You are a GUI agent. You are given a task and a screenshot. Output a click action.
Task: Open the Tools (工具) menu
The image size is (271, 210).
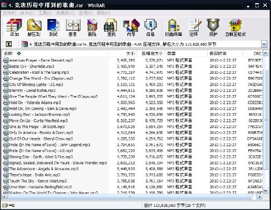click(45, 13)
